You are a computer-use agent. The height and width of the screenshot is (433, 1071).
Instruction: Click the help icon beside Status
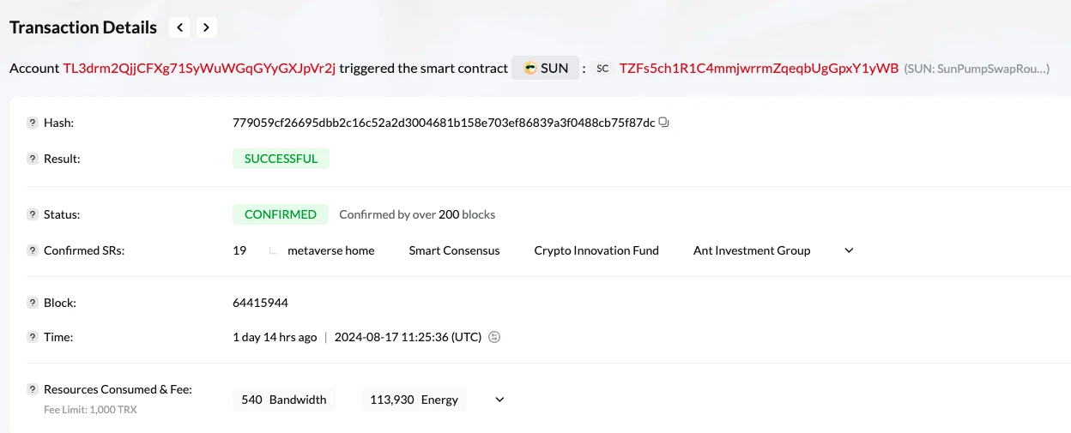33,214
